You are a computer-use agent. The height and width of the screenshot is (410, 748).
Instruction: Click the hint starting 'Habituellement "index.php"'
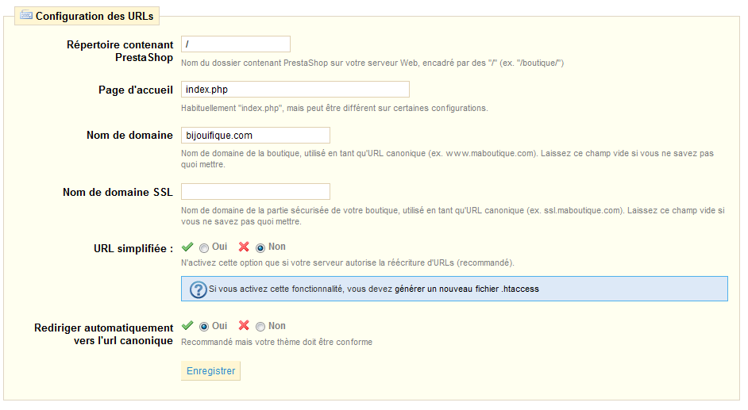pos(334,108)
